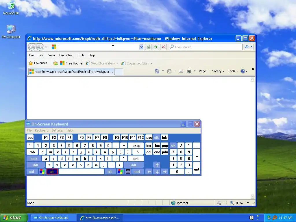The image size is (296, 222).
Task: Click the right arrow key
Action: tap(165, 172)
